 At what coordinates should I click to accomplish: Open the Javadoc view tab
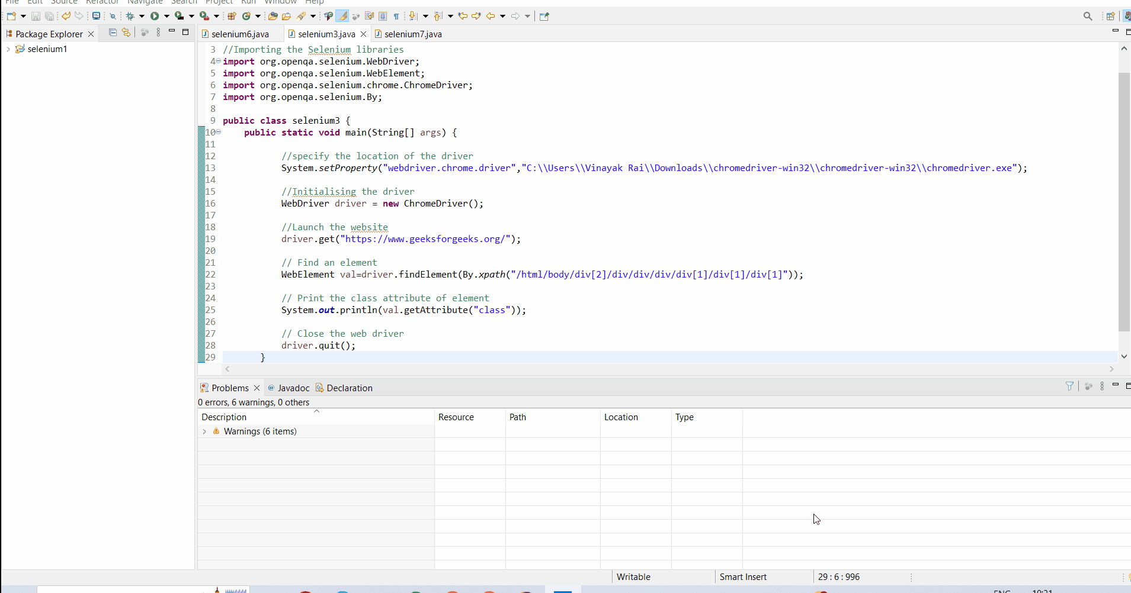(x=293, y=388)
